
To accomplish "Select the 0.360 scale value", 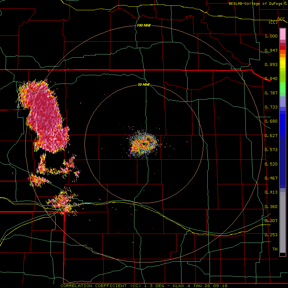I will (271, 207).
